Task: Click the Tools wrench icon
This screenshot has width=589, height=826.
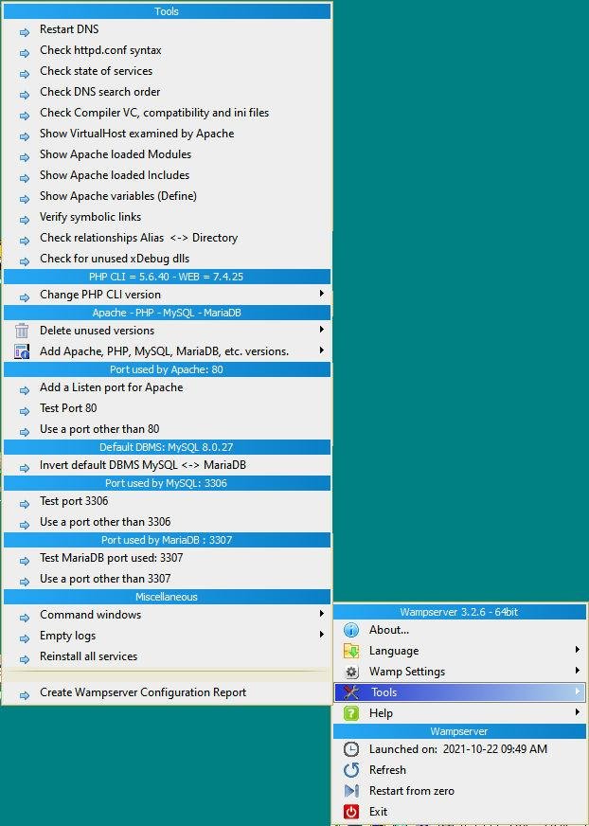Action: point(351,692)
